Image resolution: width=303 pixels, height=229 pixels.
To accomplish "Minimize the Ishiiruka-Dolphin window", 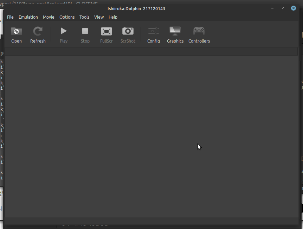I will click(272, 8).
